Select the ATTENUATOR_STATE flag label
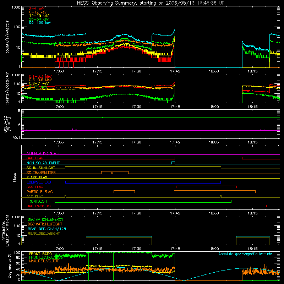284x284 pixels. coord(43,153)
